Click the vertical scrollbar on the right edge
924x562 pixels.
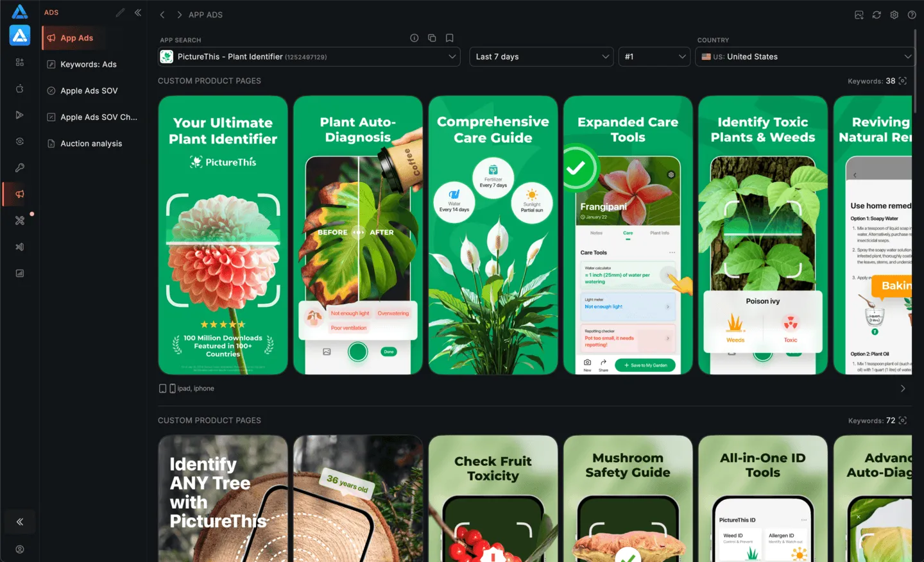tap(916, 72)
